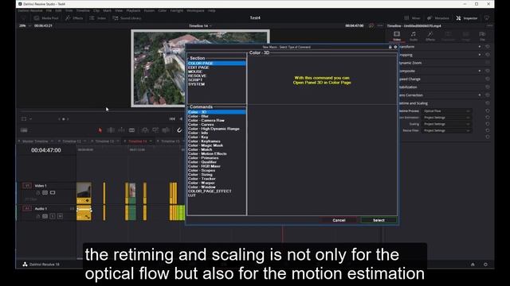
Task: Choose the Selection Mode arrow tool
Action: [100, 130]
